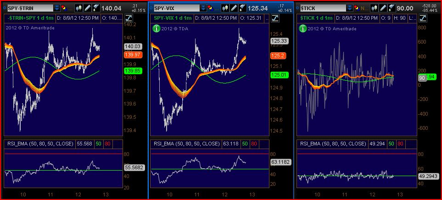Select drawing pencil tool in SPY-$TRIN panel
Screen dimensions: 442x200
coord(87,8)
